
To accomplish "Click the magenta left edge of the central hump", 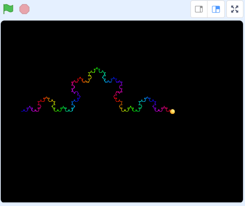I will click(x=73, y=86).
